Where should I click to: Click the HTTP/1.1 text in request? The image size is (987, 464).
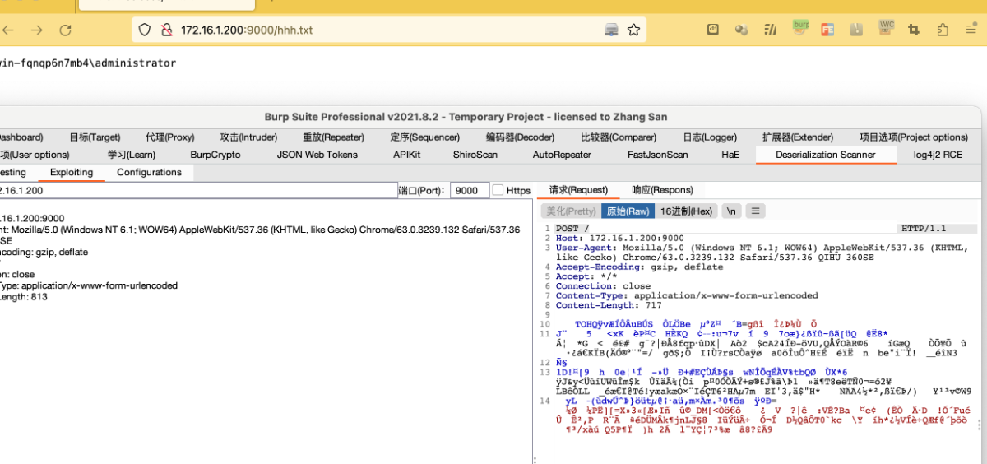pos(924,229)
